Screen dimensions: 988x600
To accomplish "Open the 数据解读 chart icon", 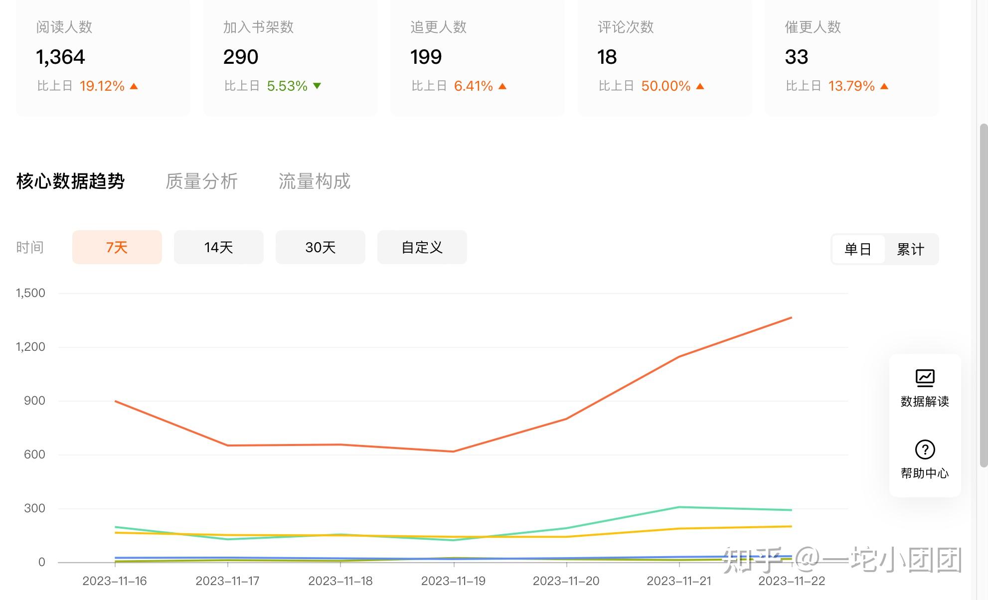I will click(925, 378).
